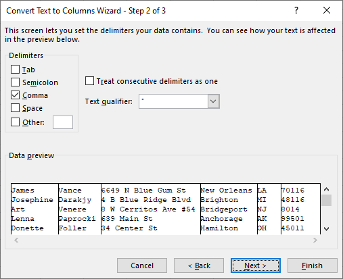Click Anchorage in the data preview
This screenshot has width=343, height=279.
tap(222, 219)
